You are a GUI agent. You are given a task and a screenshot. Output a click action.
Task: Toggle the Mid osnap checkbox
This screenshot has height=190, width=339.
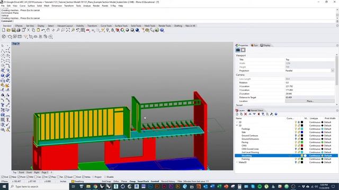pyautogui.click(x=28, y=177)
